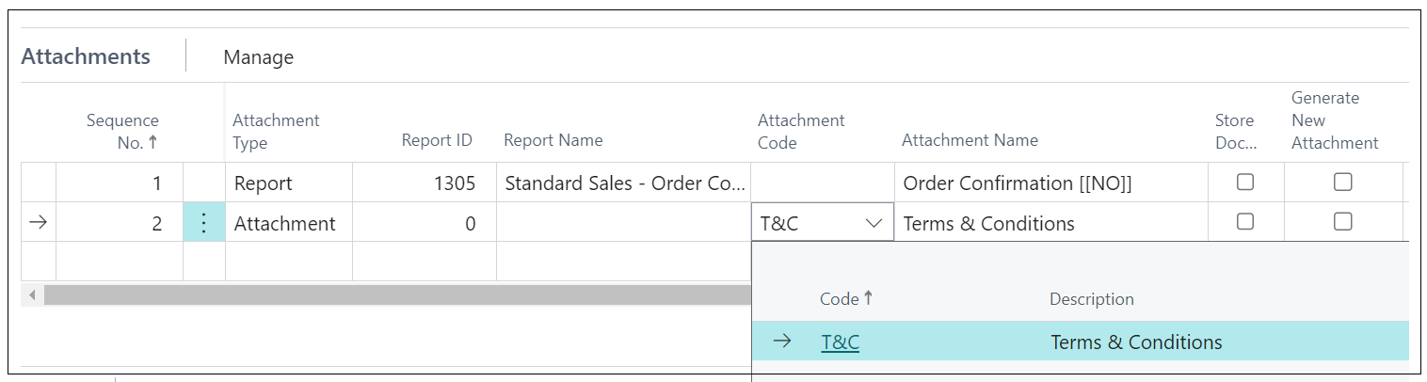Click the Report ID 1305 cell

[425, 183]
